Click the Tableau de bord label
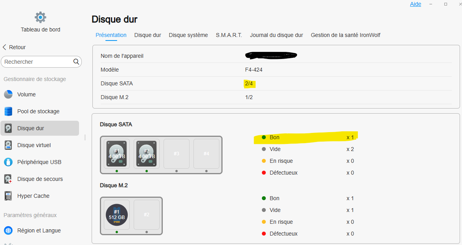Screen dimensions: 462x245 pyautogui.click(x=40, y=29)
